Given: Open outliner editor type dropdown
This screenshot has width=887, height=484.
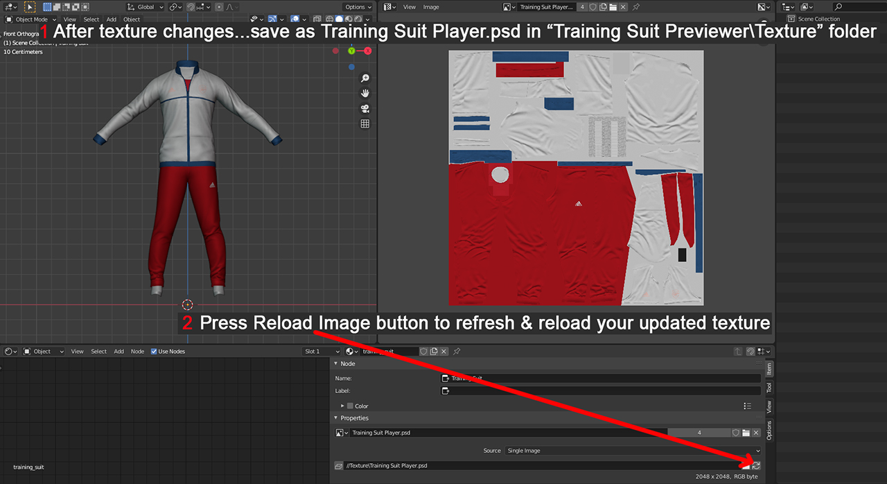Looking at the screenshot, I should (788, 7).
